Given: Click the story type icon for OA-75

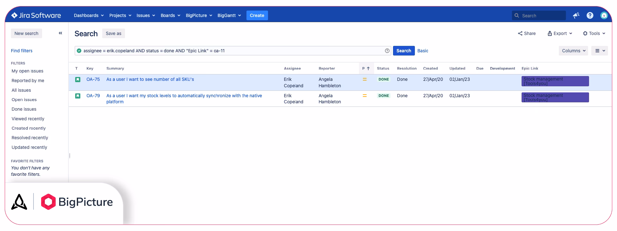Looking at the screenshot, I should (78, 80).
